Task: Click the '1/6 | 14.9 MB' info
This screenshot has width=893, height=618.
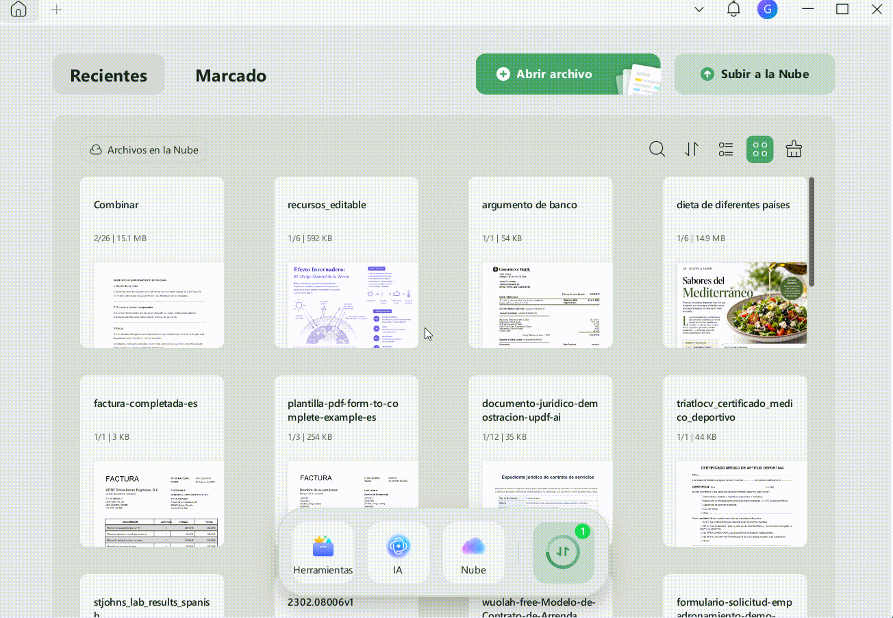Action: pyautogui.click(x=701, y=238)
